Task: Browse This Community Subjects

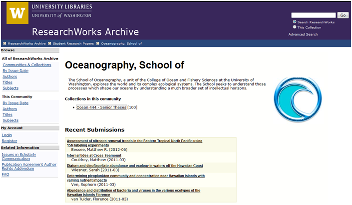Action: [10, 120]
